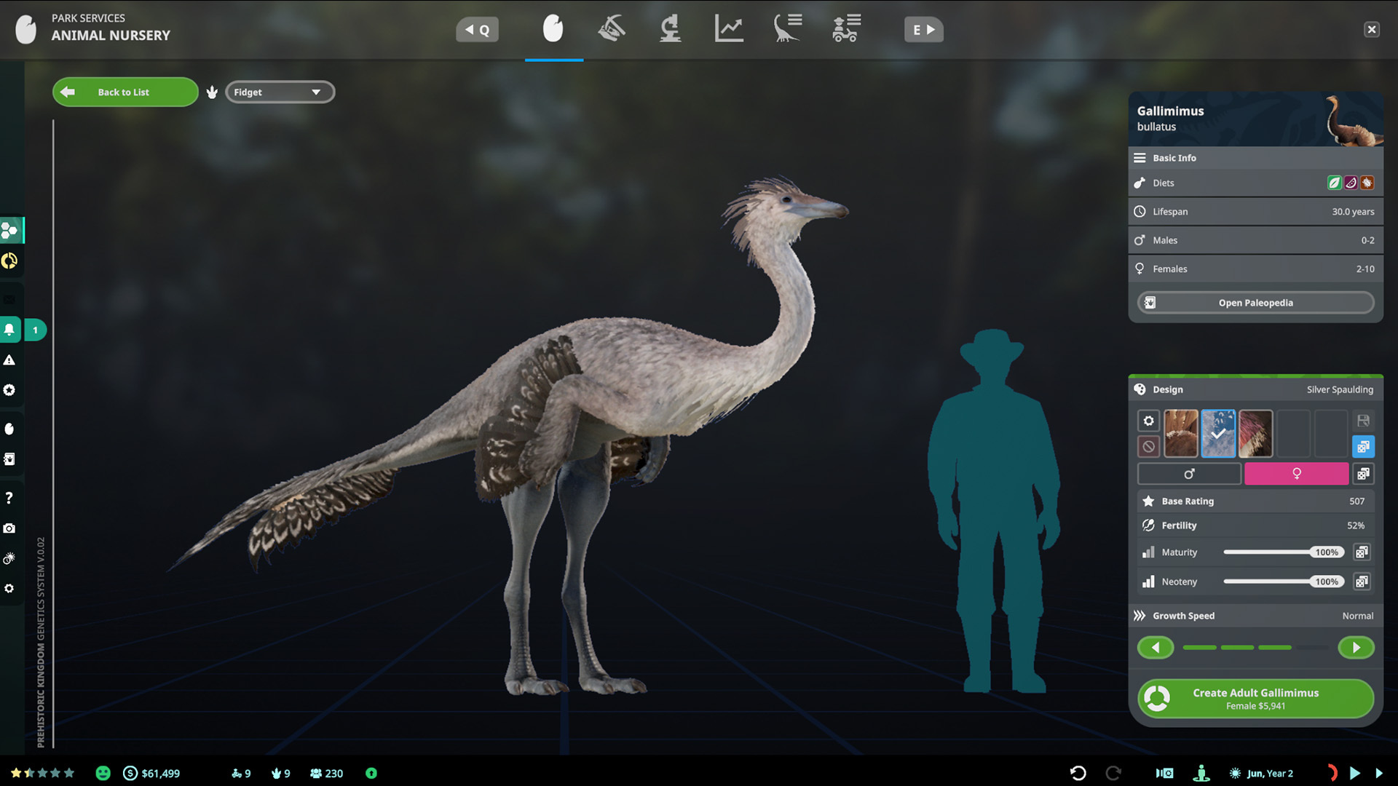Click the herbivore leaf diet icon
1398x786 pixels.
tap(1334, 183)
